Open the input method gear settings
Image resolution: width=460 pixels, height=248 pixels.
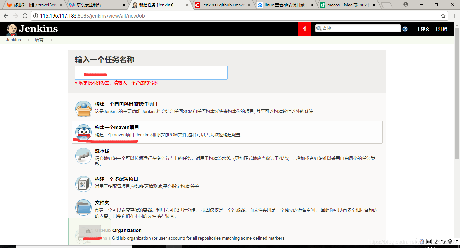pos(450,242)
